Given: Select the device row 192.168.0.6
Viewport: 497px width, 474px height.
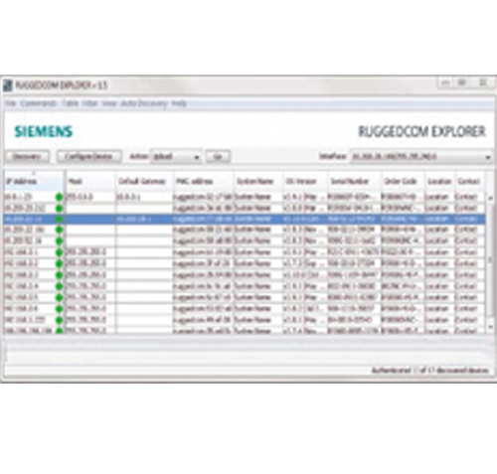Looking at the screenshot, I should tap(245, 308).
